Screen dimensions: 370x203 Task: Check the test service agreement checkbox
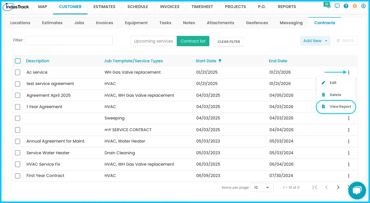click(x=18, y=84)
